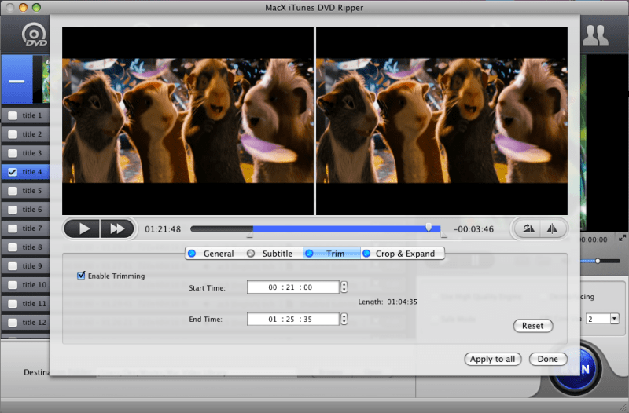The height and width of the screenshot is (413, 629).
Task: Click the flip horizontal icon
Action: [x=553, y=229]
